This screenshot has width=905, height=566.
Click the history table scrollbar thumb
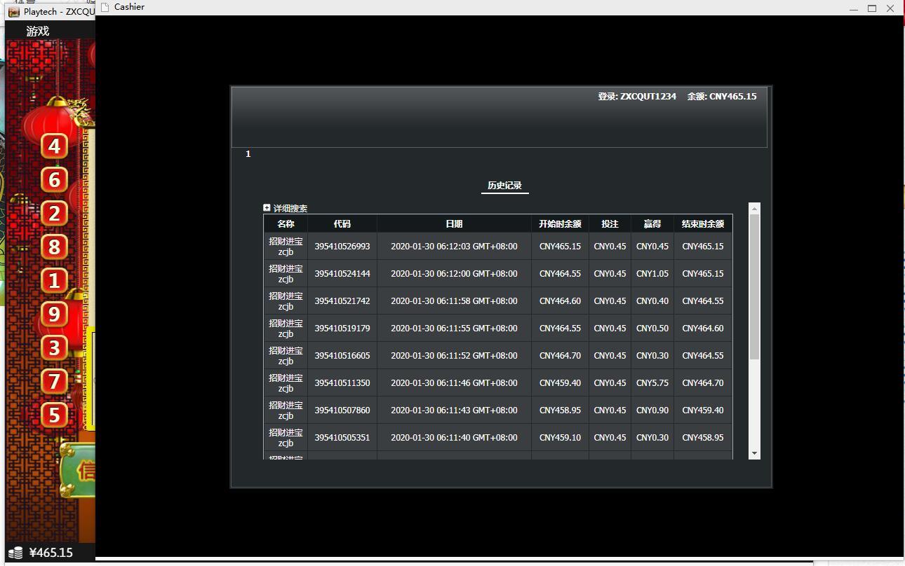point(755,287)
